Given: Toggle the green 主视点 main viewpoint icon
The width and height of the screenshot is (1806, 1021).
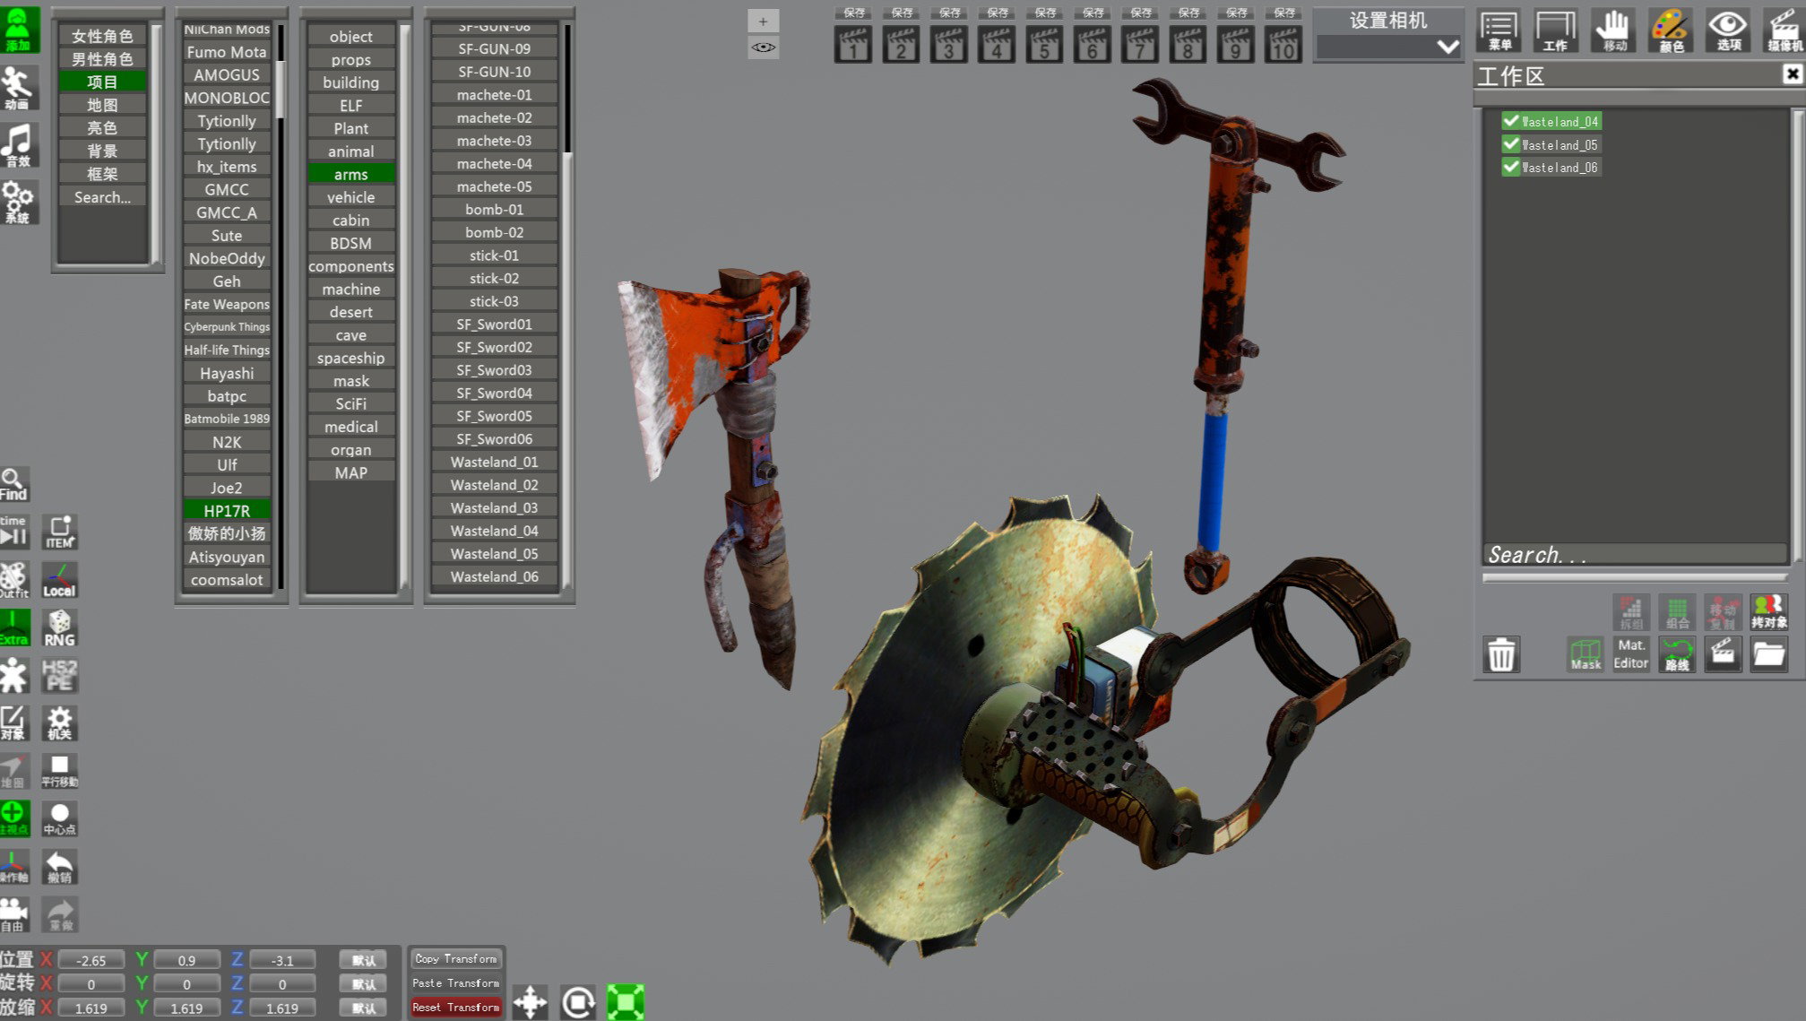Looking at the screenshot, I should [14, 818].
